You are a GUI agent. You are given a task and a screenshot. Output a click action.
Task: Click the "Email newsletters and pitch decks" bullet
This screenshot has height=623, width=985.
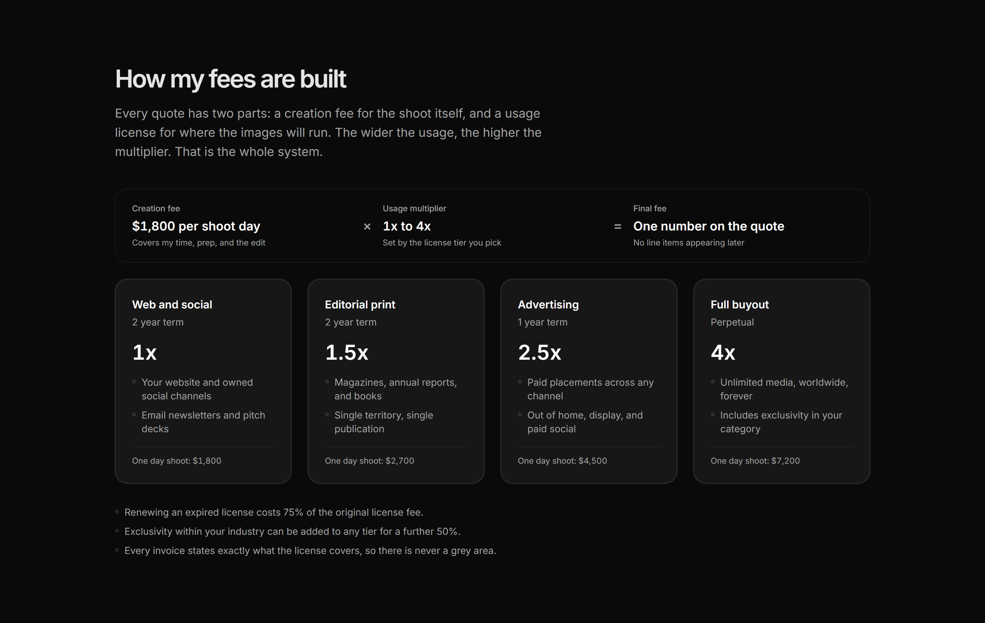pos(203,422)
